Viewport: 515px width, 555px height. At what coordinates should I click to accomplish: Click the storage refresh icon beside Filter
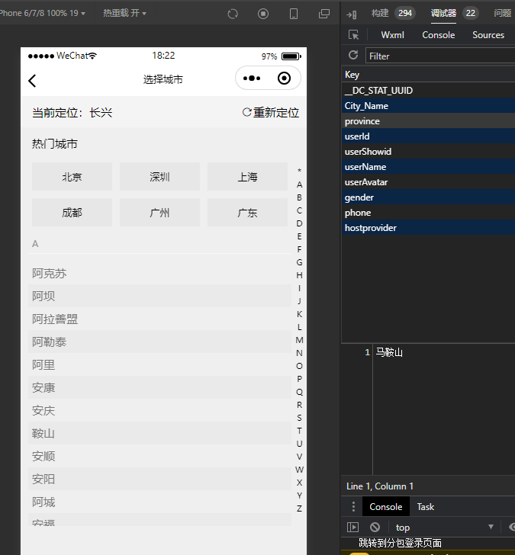(353, 55)
